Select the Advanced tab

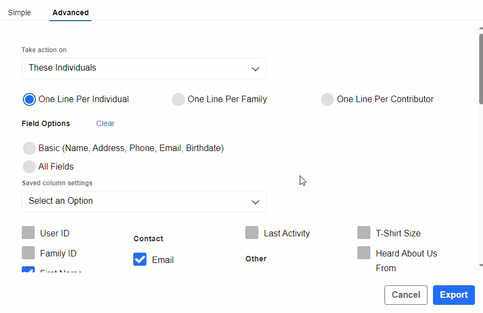coord(70,12)
